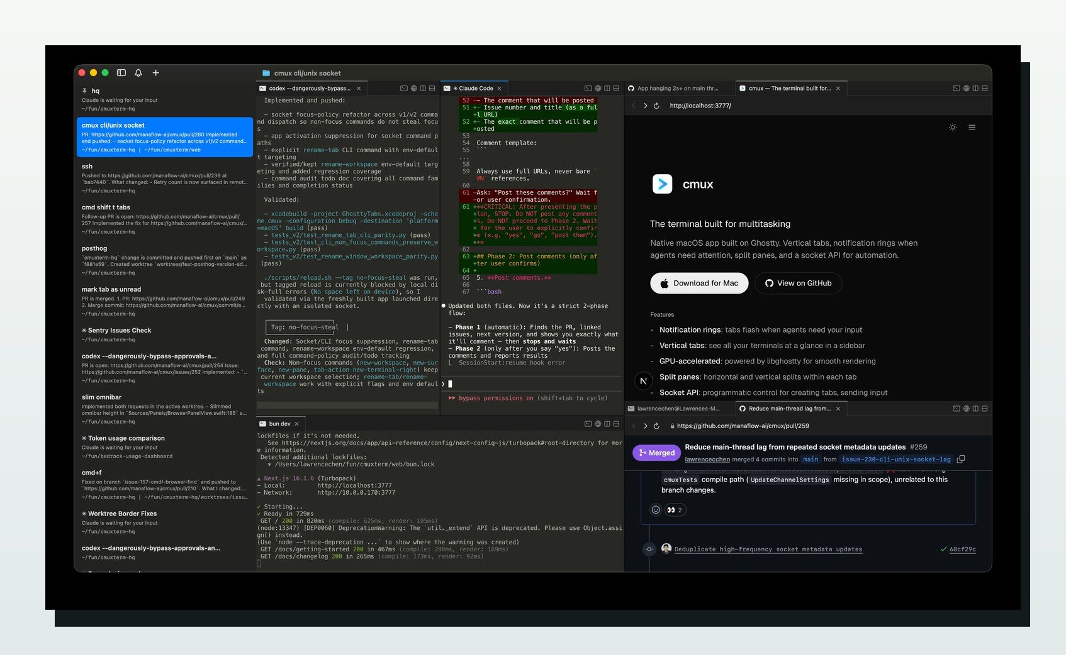The height and width of the screenshot is (655, 1066).
Task: Split codex pane down icon
Action: coord(432,89)
